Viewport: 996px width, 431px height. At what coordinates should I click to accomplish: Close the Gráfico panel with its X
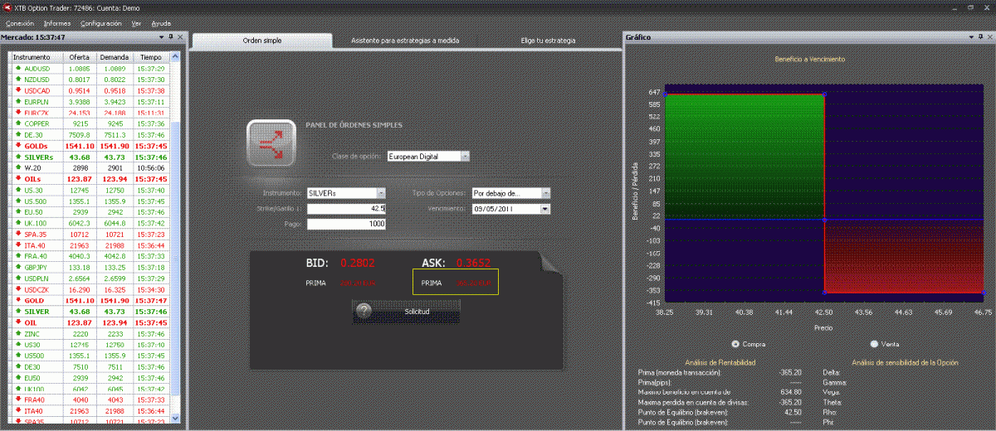pyautogui.click(x=989, y=37)
